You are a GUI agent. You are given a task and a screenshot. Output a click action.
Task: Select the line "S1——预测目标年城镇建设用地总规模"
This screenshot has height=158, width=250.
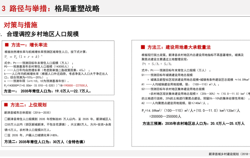[x=167, y=75]
